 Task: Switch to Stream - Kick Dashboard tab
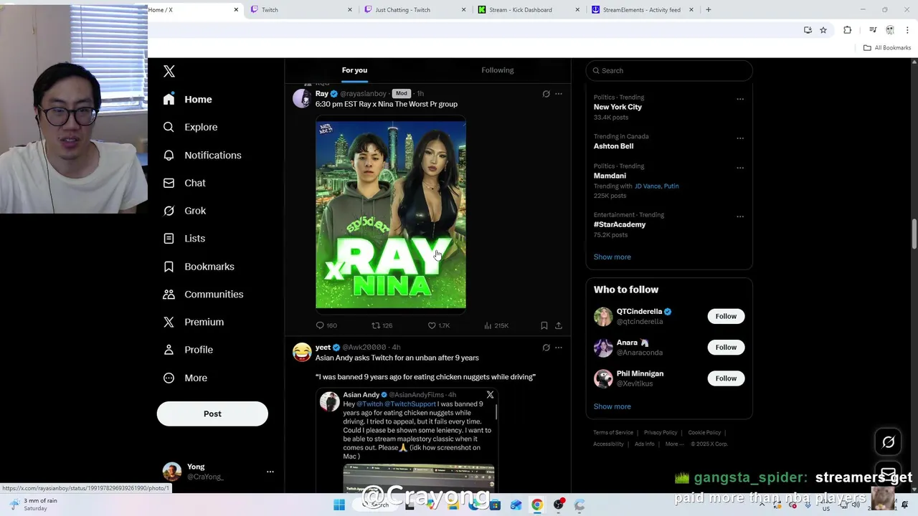[x=529, y=10]
